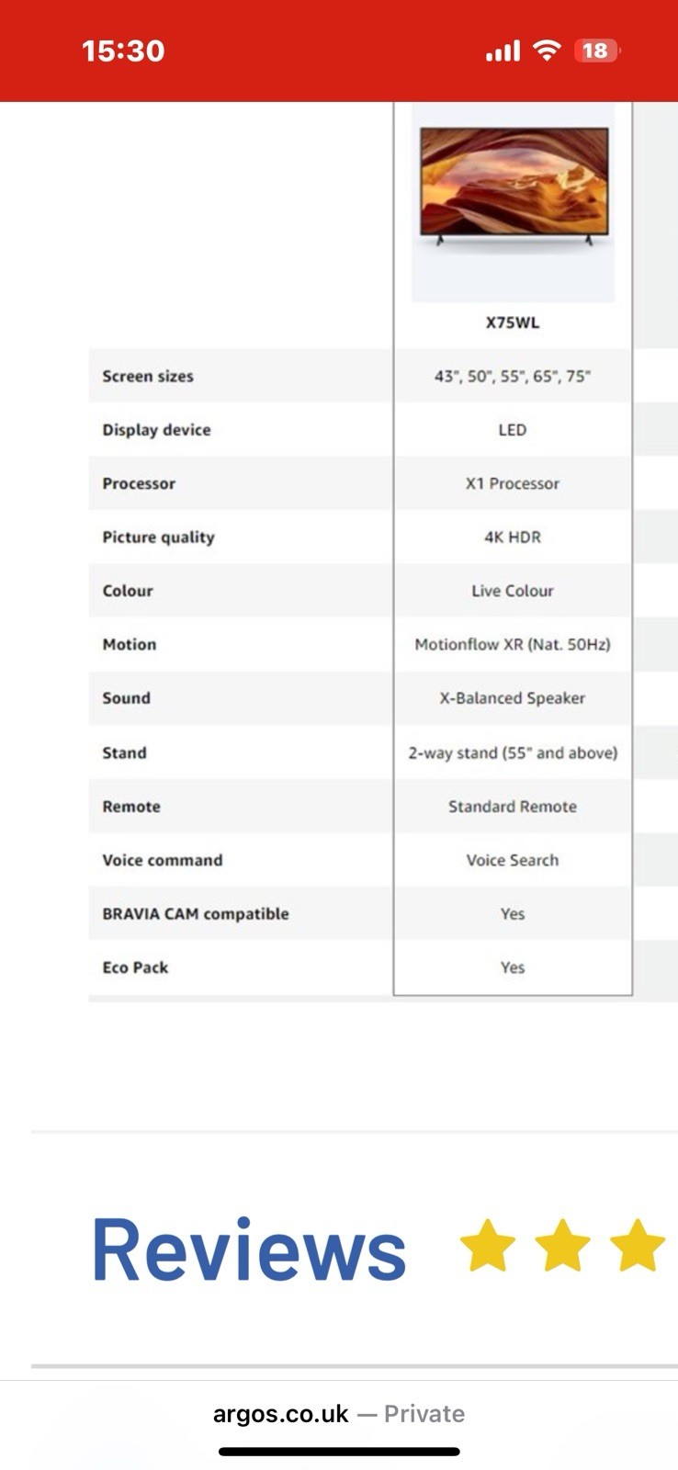Tap the Wi-Fi status icon
678x1470 pixels.
pos(547,51)
